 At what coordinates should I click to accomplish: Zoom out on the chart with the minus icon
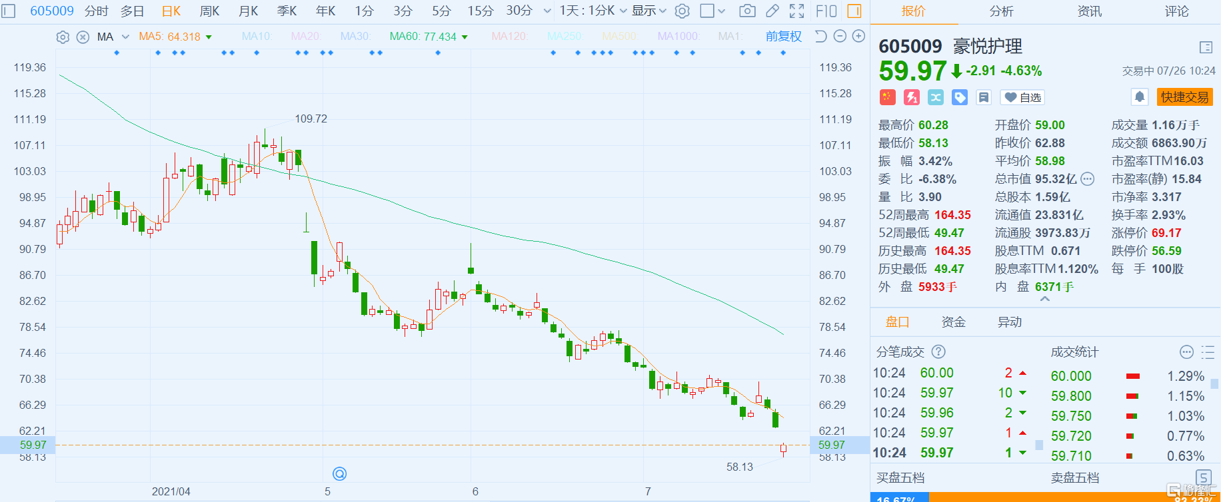point(840,37)
